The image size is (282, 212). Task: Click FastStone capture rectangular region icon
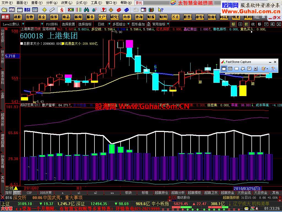click(237, 69)
